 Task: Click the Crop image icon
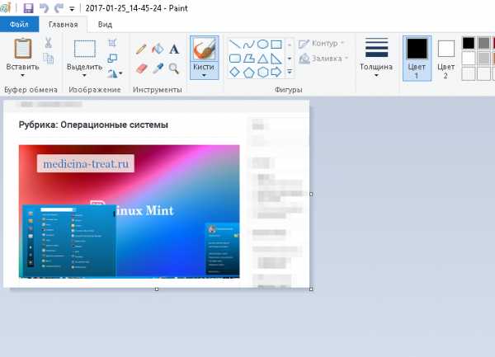113,43
